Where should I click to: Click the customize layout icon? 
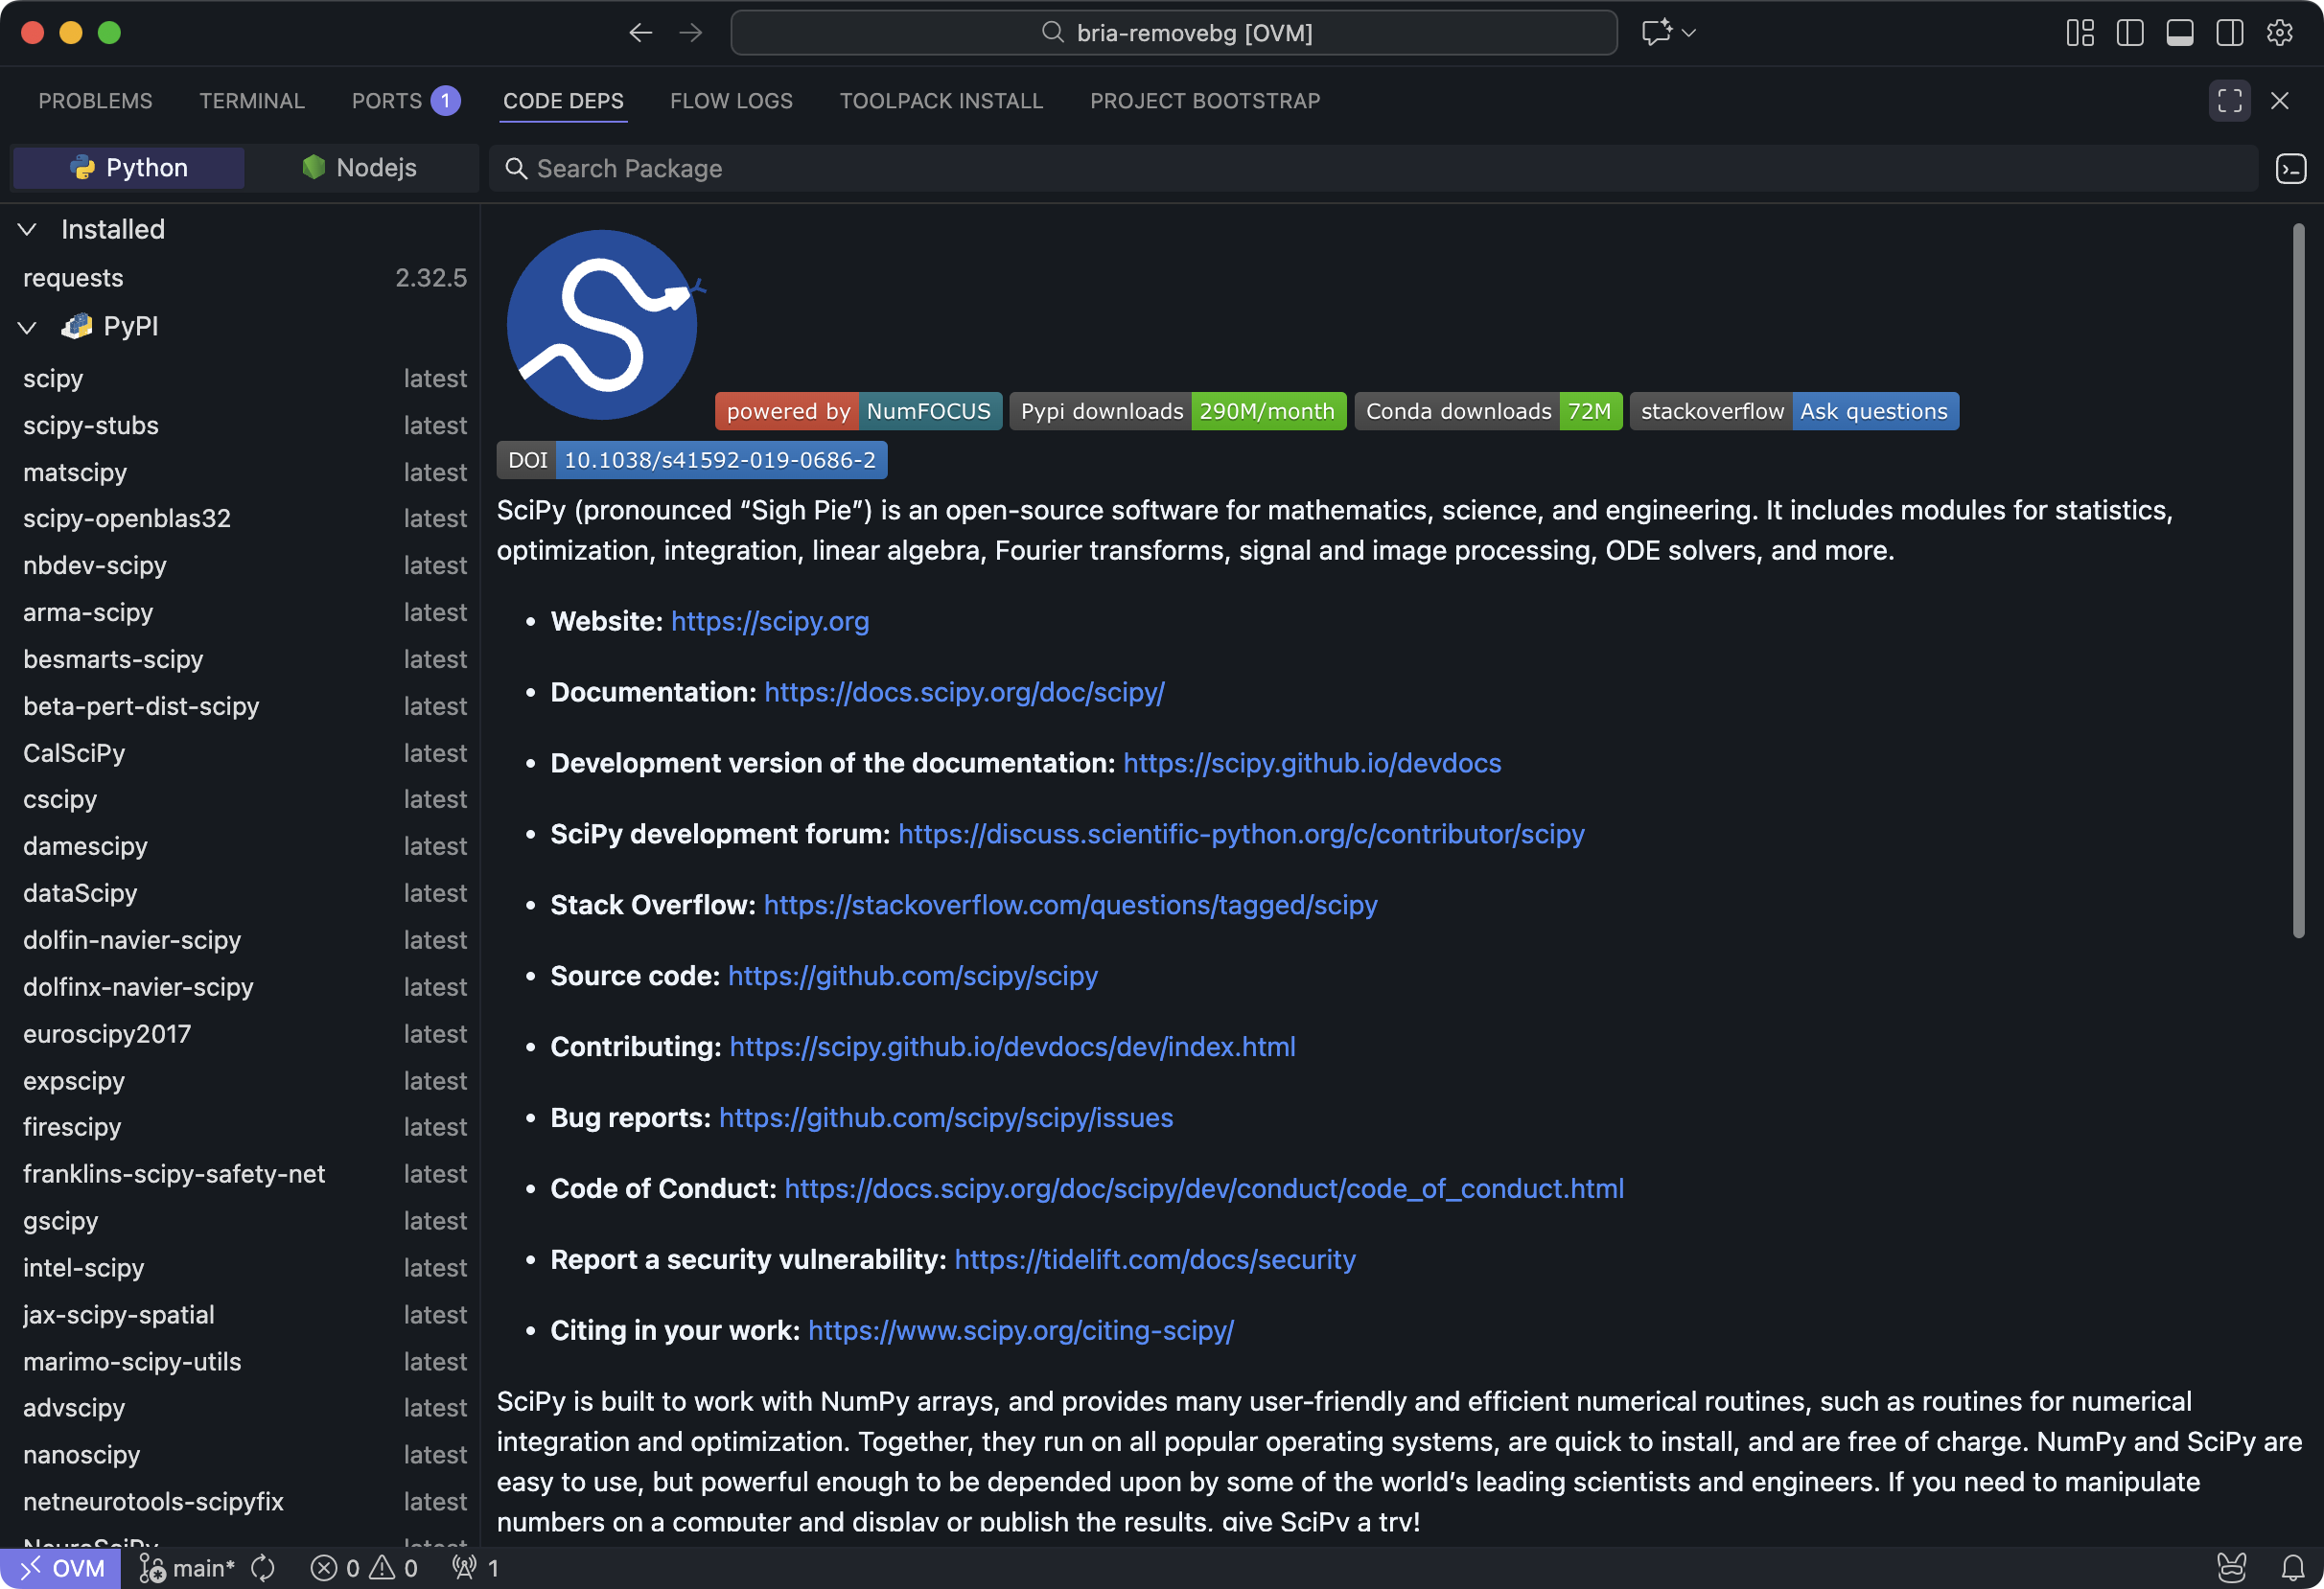[x=2080, y=32]
